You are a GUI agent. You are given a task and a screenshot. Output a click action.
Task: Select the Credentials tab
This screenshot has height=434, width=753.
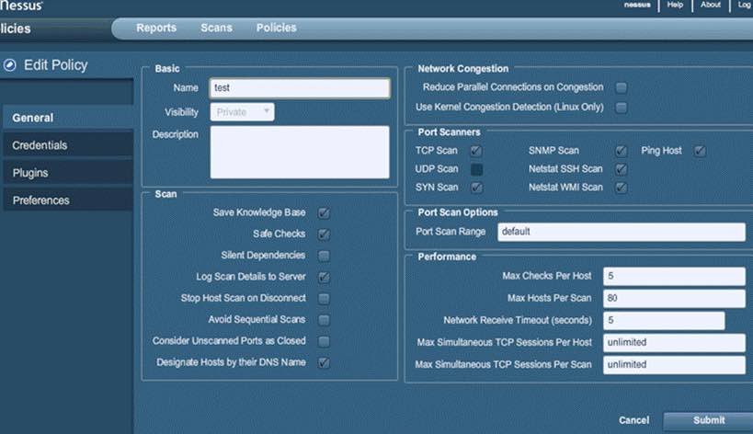tap(40, 145)
